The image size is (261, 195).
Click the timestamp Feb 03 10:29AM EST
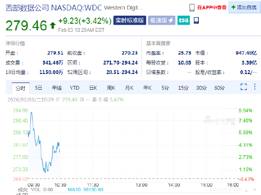(x=81, y=30)
